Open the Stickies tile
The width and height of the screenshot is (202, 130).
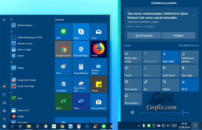99,84
